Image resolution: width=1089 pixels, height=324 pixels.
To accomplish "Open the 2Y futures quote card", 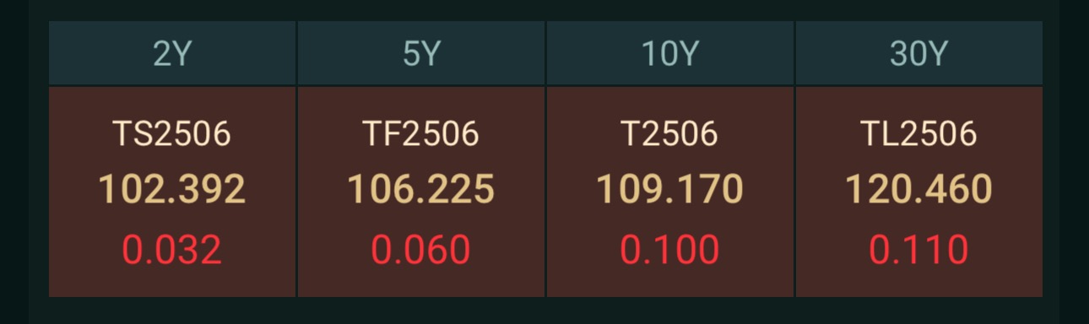I will click(172, 192).
